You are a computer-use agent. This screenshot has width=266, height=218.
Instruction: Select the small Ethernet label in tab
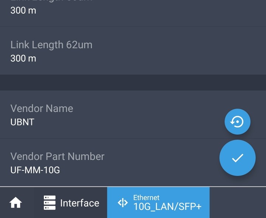click(146, 197)
